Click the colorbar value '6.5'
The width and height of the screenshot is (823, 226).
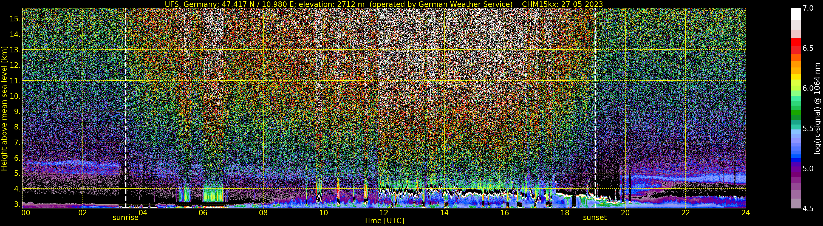tap(808, 48)
